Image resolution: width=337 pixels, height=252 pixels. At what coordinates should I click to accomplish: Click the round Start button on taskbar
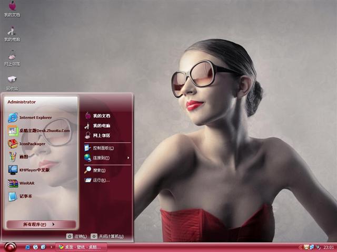pos(10,247)
